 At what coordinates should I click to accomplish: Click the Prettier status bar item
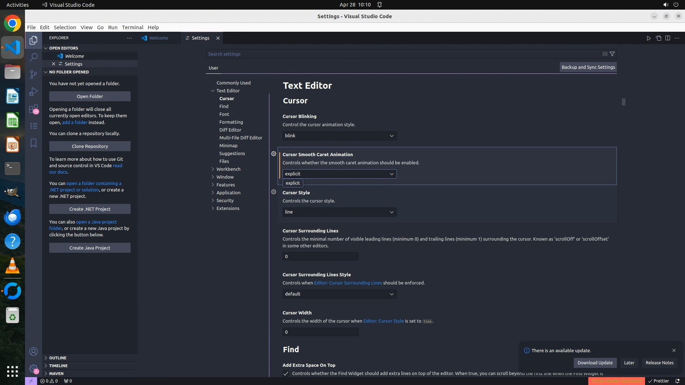coord(659,381)
